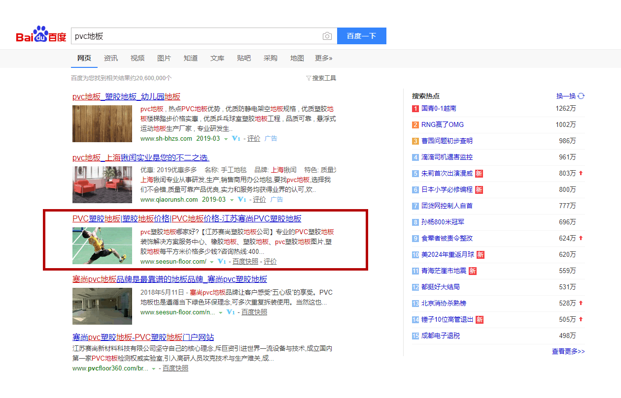Click 广告 label for sh-bhzs.com result
Viewport: 621px width, 398px height.
tap(271, 139)
